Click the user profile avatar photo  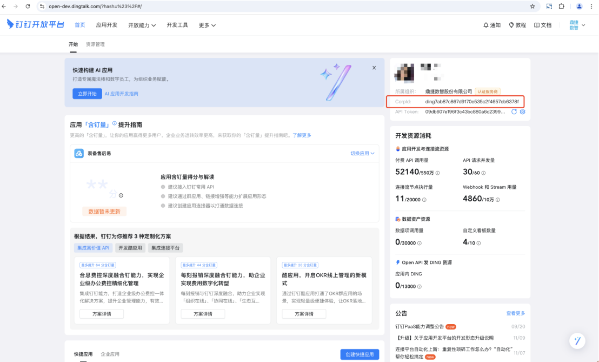404,73
